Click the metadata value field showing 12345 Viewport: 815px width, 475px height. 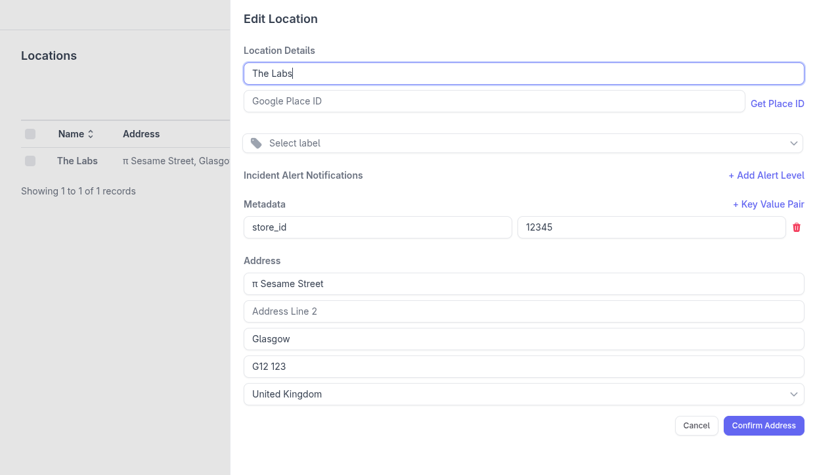tap(651, 227)
